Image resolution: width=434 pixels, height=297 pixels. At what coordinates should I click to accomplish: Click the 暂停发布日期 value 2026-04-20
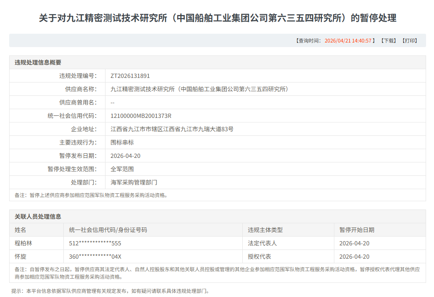125,156
